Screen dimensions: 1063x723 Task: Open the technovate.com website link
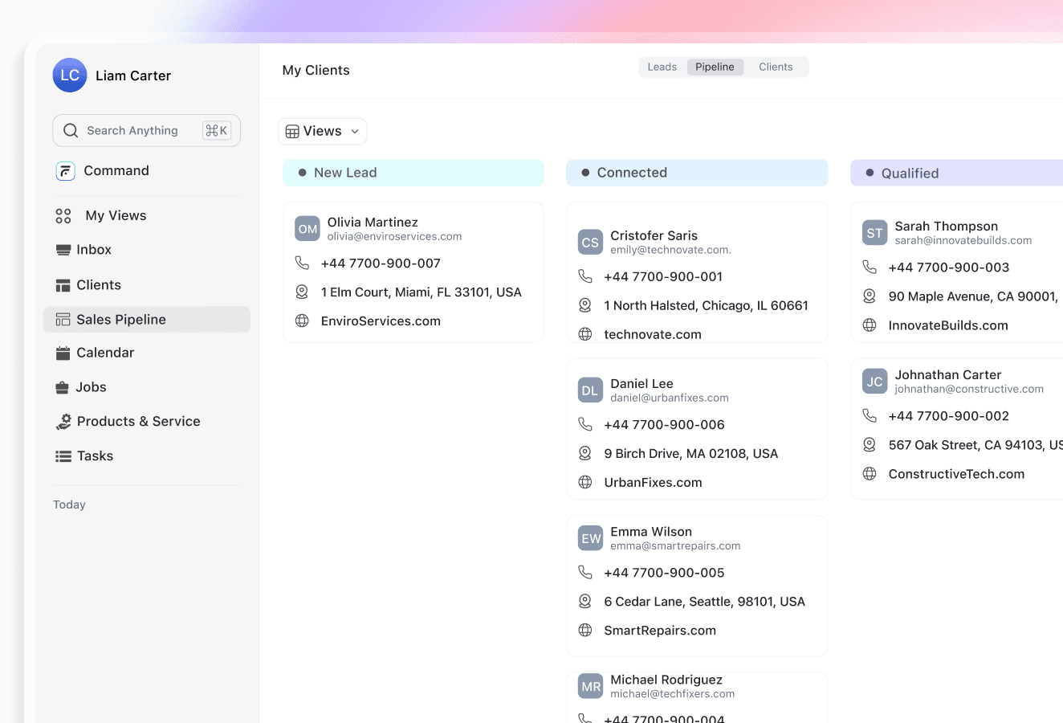click(x=653, y=334)
